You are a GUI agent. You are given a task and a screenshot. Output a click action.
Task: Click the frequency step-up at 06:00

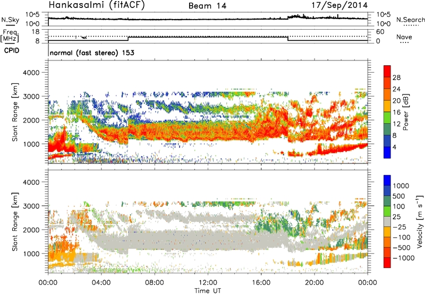coord(128,39)
